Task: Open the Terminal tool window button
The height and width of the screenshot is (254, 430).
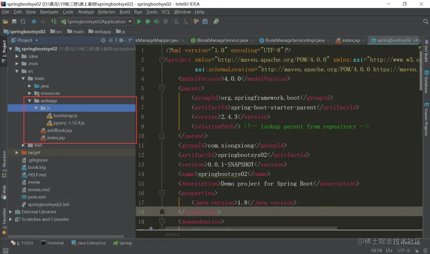Action: click(52, 243)
